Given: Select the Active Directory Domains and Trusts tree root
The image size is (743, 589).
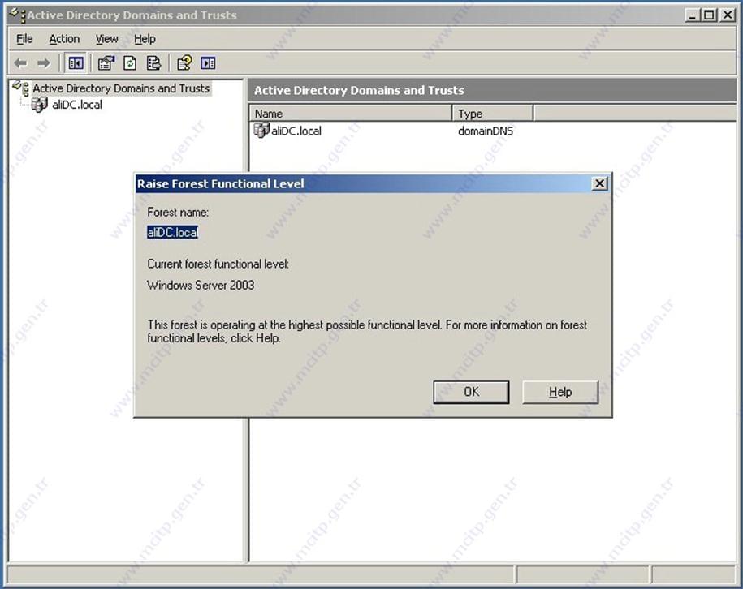Looking at the screenshot, I should click(121, 88).
